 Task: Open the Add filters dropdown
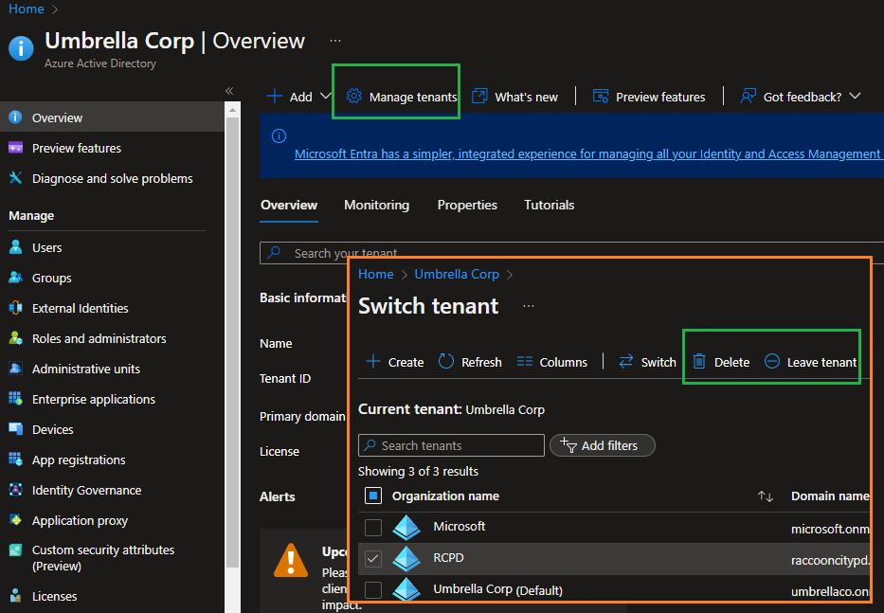click(x=602, y=445)
